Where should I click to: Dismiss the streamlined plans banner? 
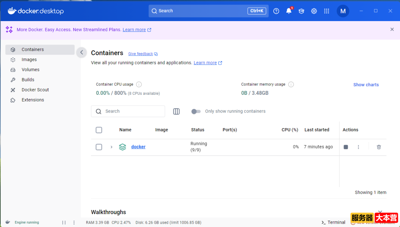pyautogui.click(x=392, y=29)
